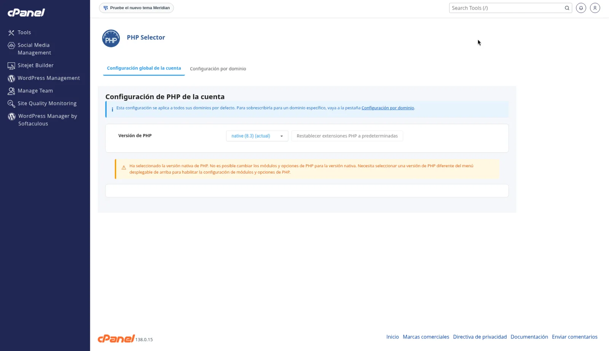
Task: Open Documentación footer link
Action: coord(529,337)
